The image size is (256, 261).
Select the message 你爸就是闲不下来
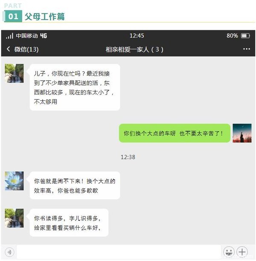pos(75,185)
